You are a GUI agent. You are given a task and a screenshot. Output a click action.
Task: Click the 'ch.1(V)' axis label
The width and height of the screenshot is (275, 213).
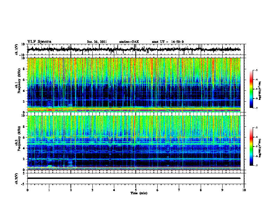[17, 49]
